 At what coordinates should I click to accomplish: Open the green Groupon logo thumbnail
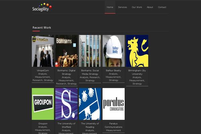coord(43,104)
